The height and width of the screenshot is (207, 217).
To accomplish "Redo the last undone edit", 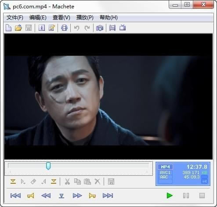I will [x=87, y=28].
